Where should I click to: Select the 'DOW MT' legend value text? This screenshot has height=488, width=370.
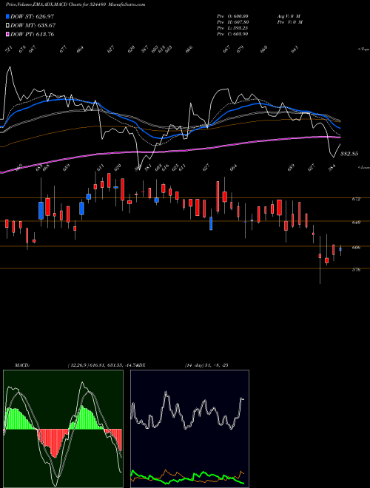(x=33, y=25)
